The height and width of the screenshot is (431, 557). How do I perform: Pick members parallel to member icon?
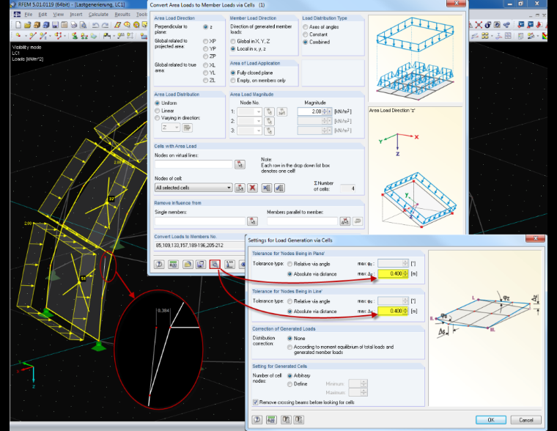tap(345, 221)
